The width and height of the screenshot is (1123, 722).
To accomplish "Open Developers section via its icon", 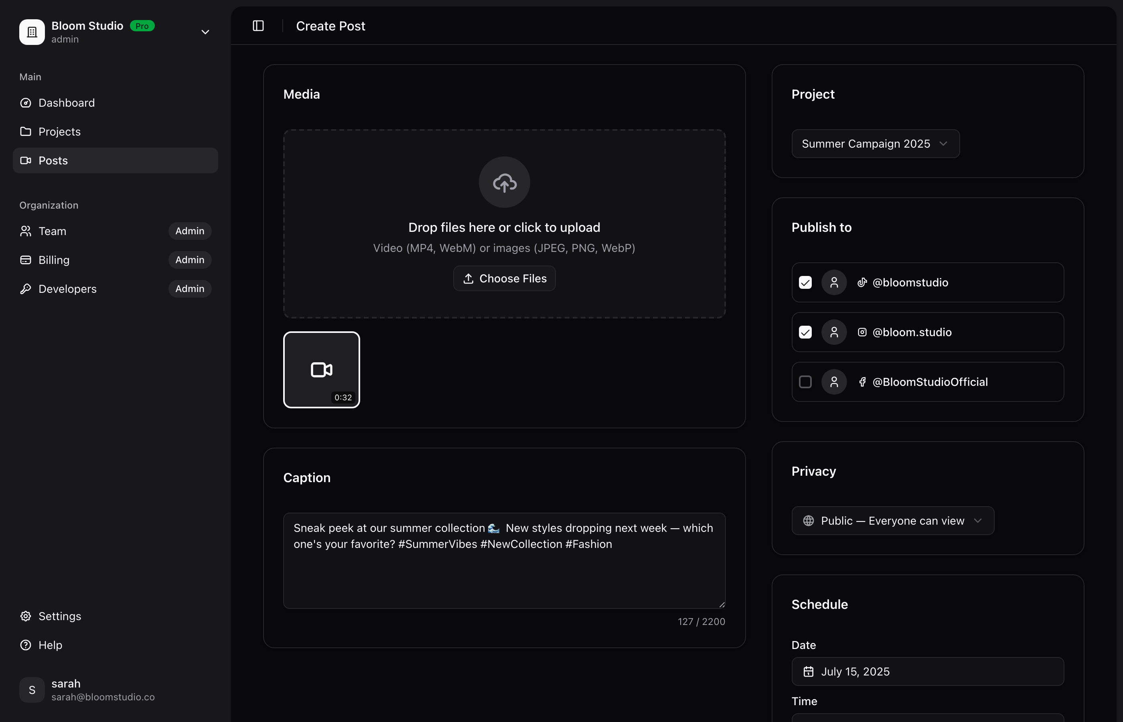I will [26, 289].
